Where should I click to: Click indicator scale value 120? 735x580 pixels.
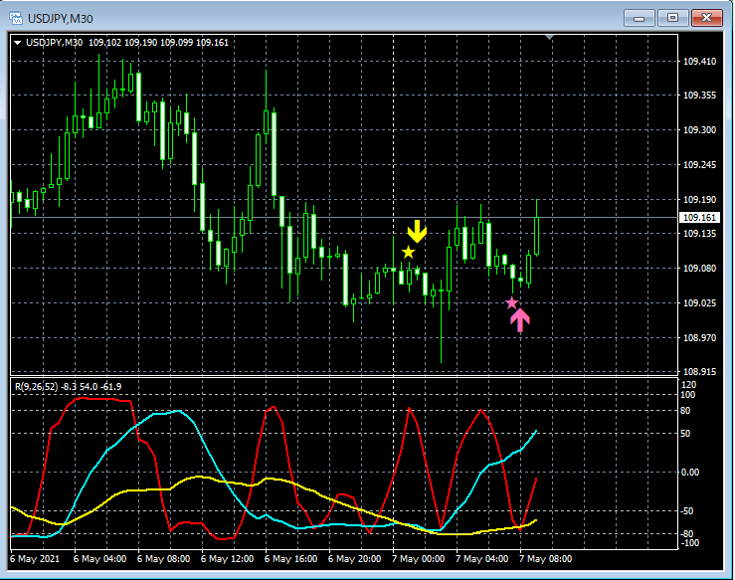688,384
